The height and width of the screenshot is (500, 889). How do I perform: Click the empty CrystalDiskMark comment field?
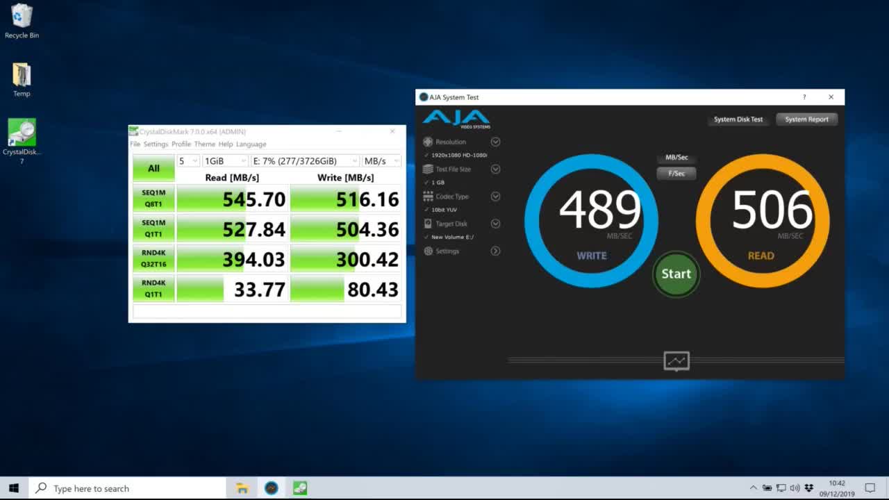267,312
